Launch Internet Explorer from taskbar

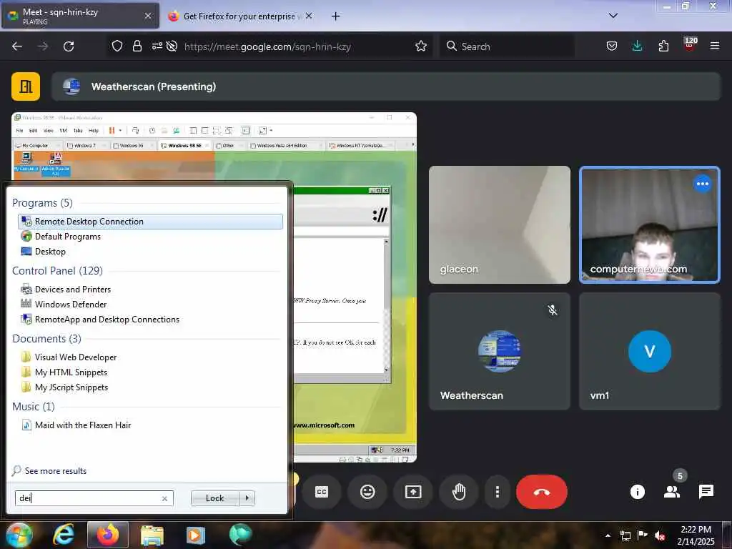point(64,535)
